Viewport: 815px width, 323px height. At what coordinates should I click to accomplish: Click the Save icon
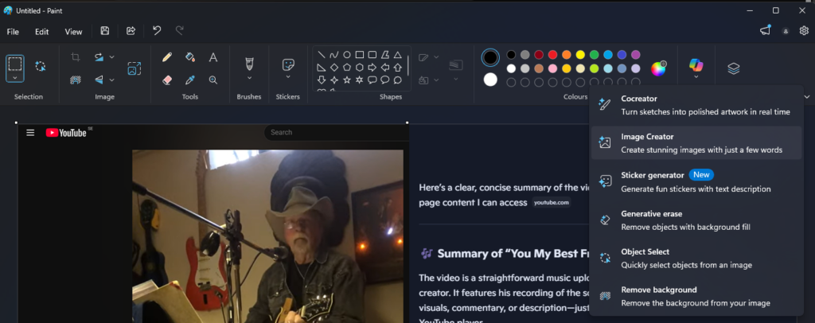point(105,31)
